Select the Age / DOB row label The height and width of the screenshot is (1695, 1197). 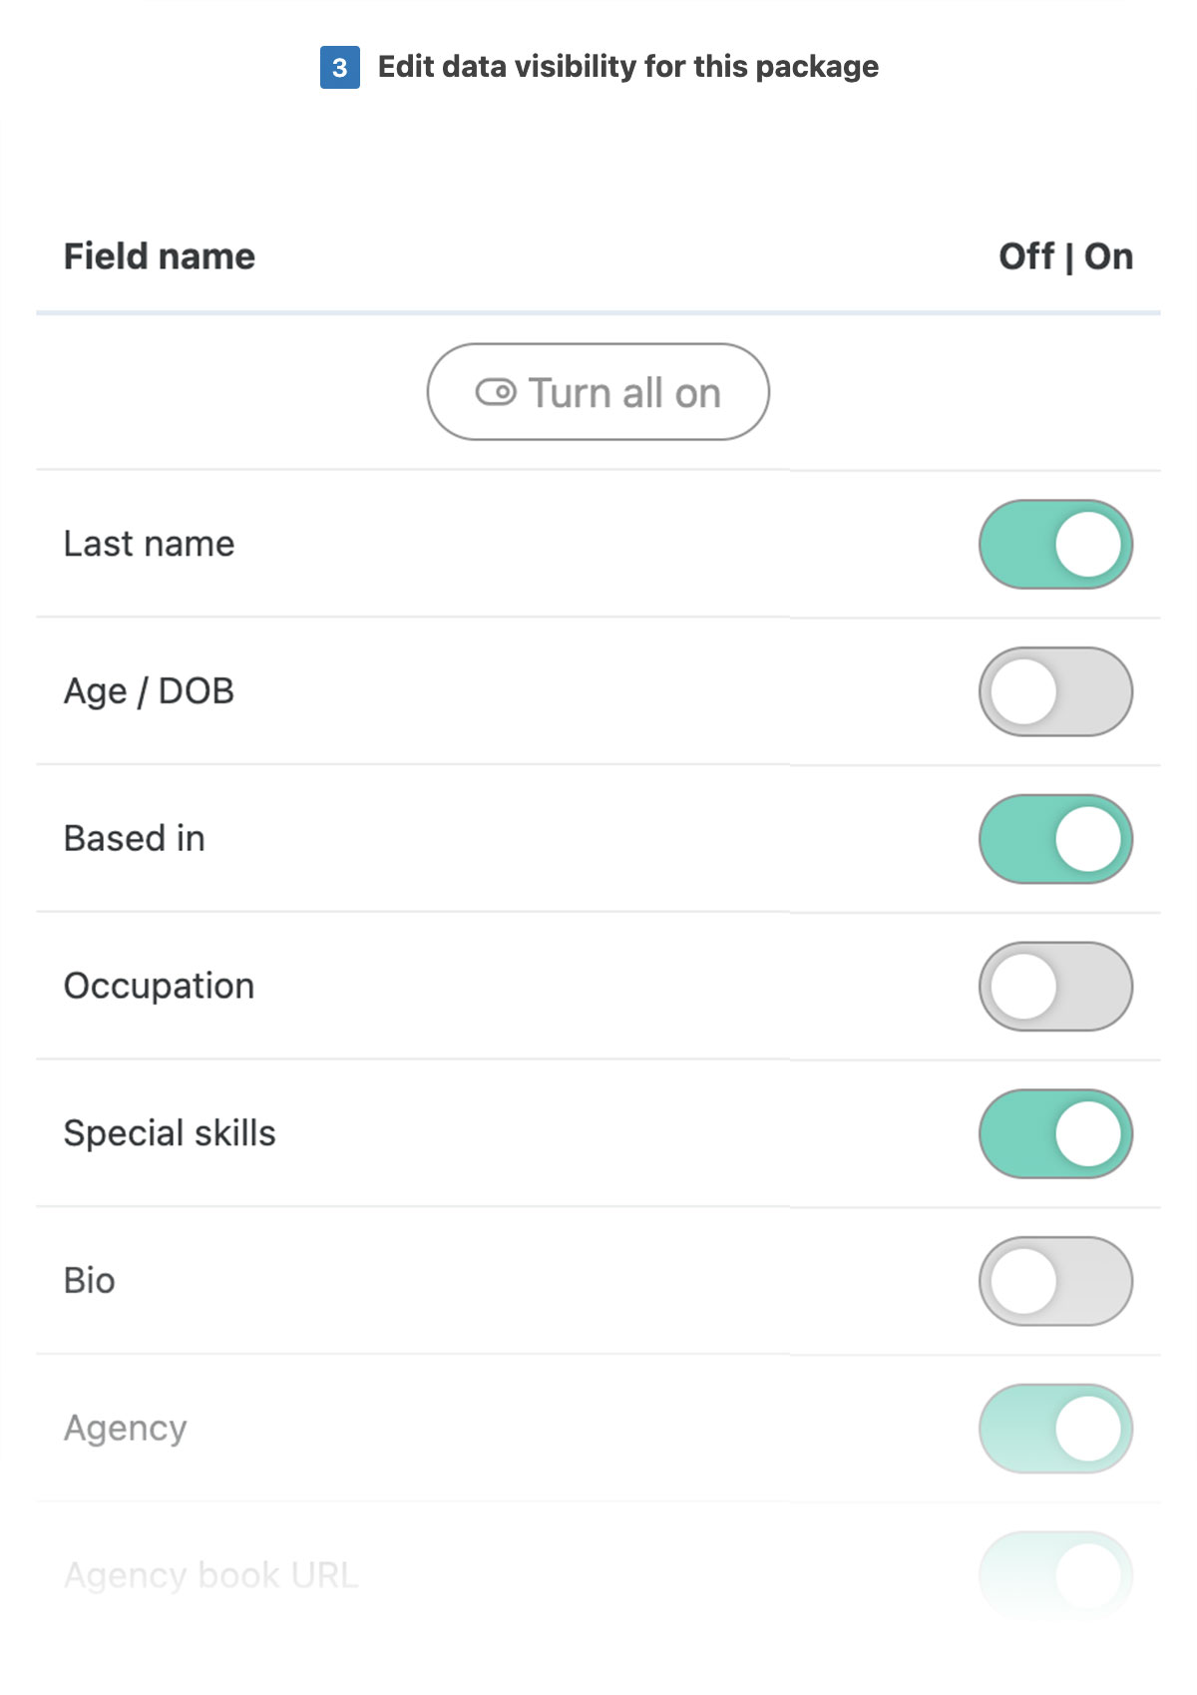(x=150, y=691)
